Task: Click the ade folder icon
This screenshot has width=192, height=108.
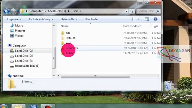Action: (x=63, y=33)
